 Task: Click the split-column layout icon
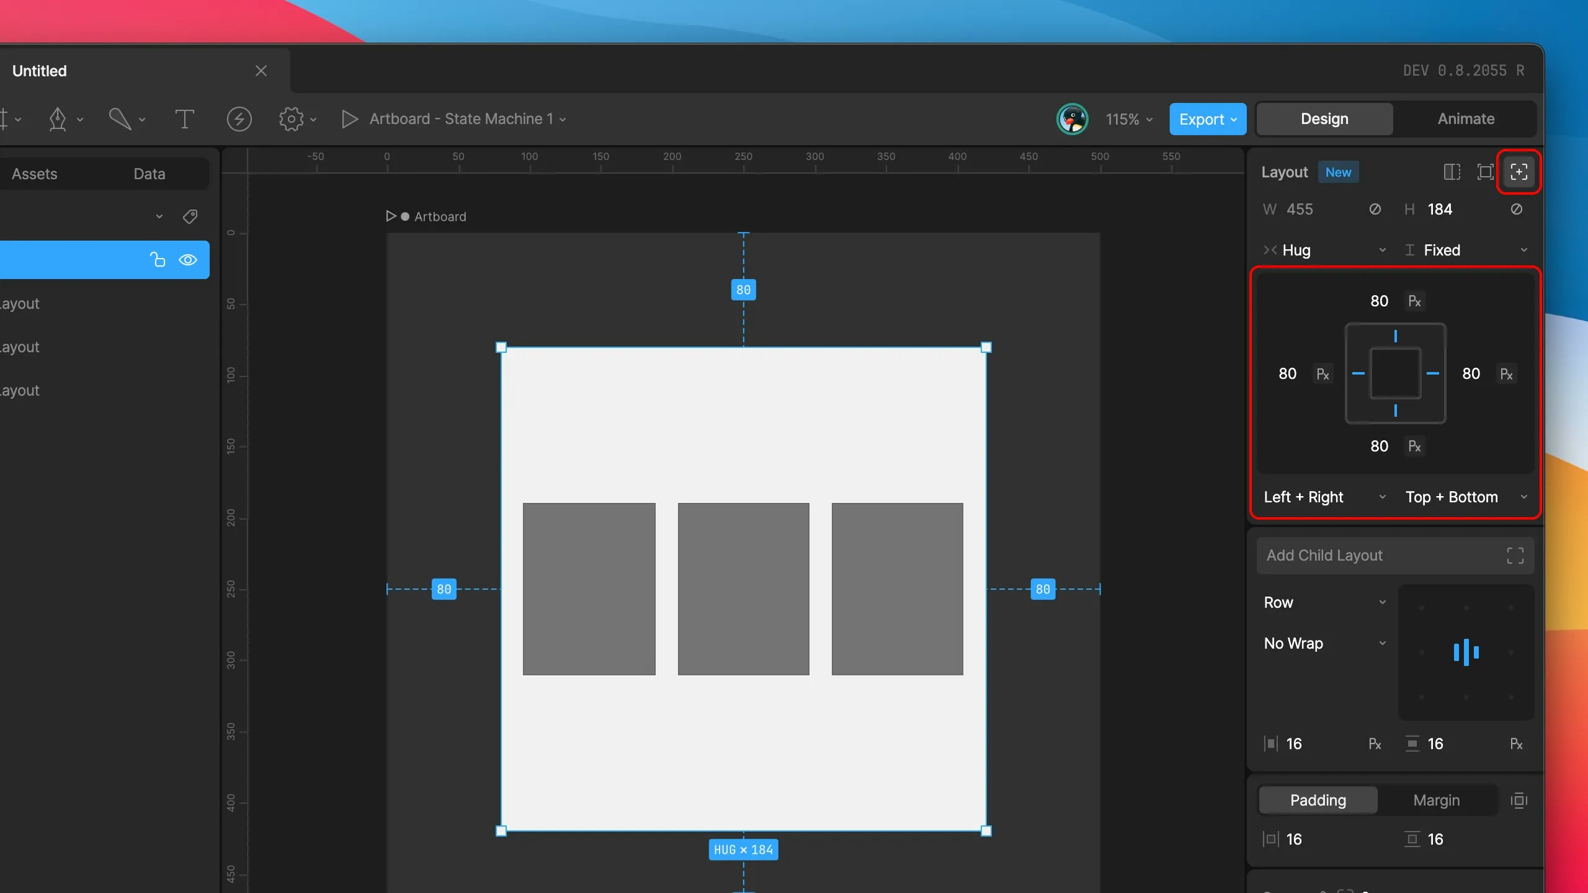coord(1452,172)
